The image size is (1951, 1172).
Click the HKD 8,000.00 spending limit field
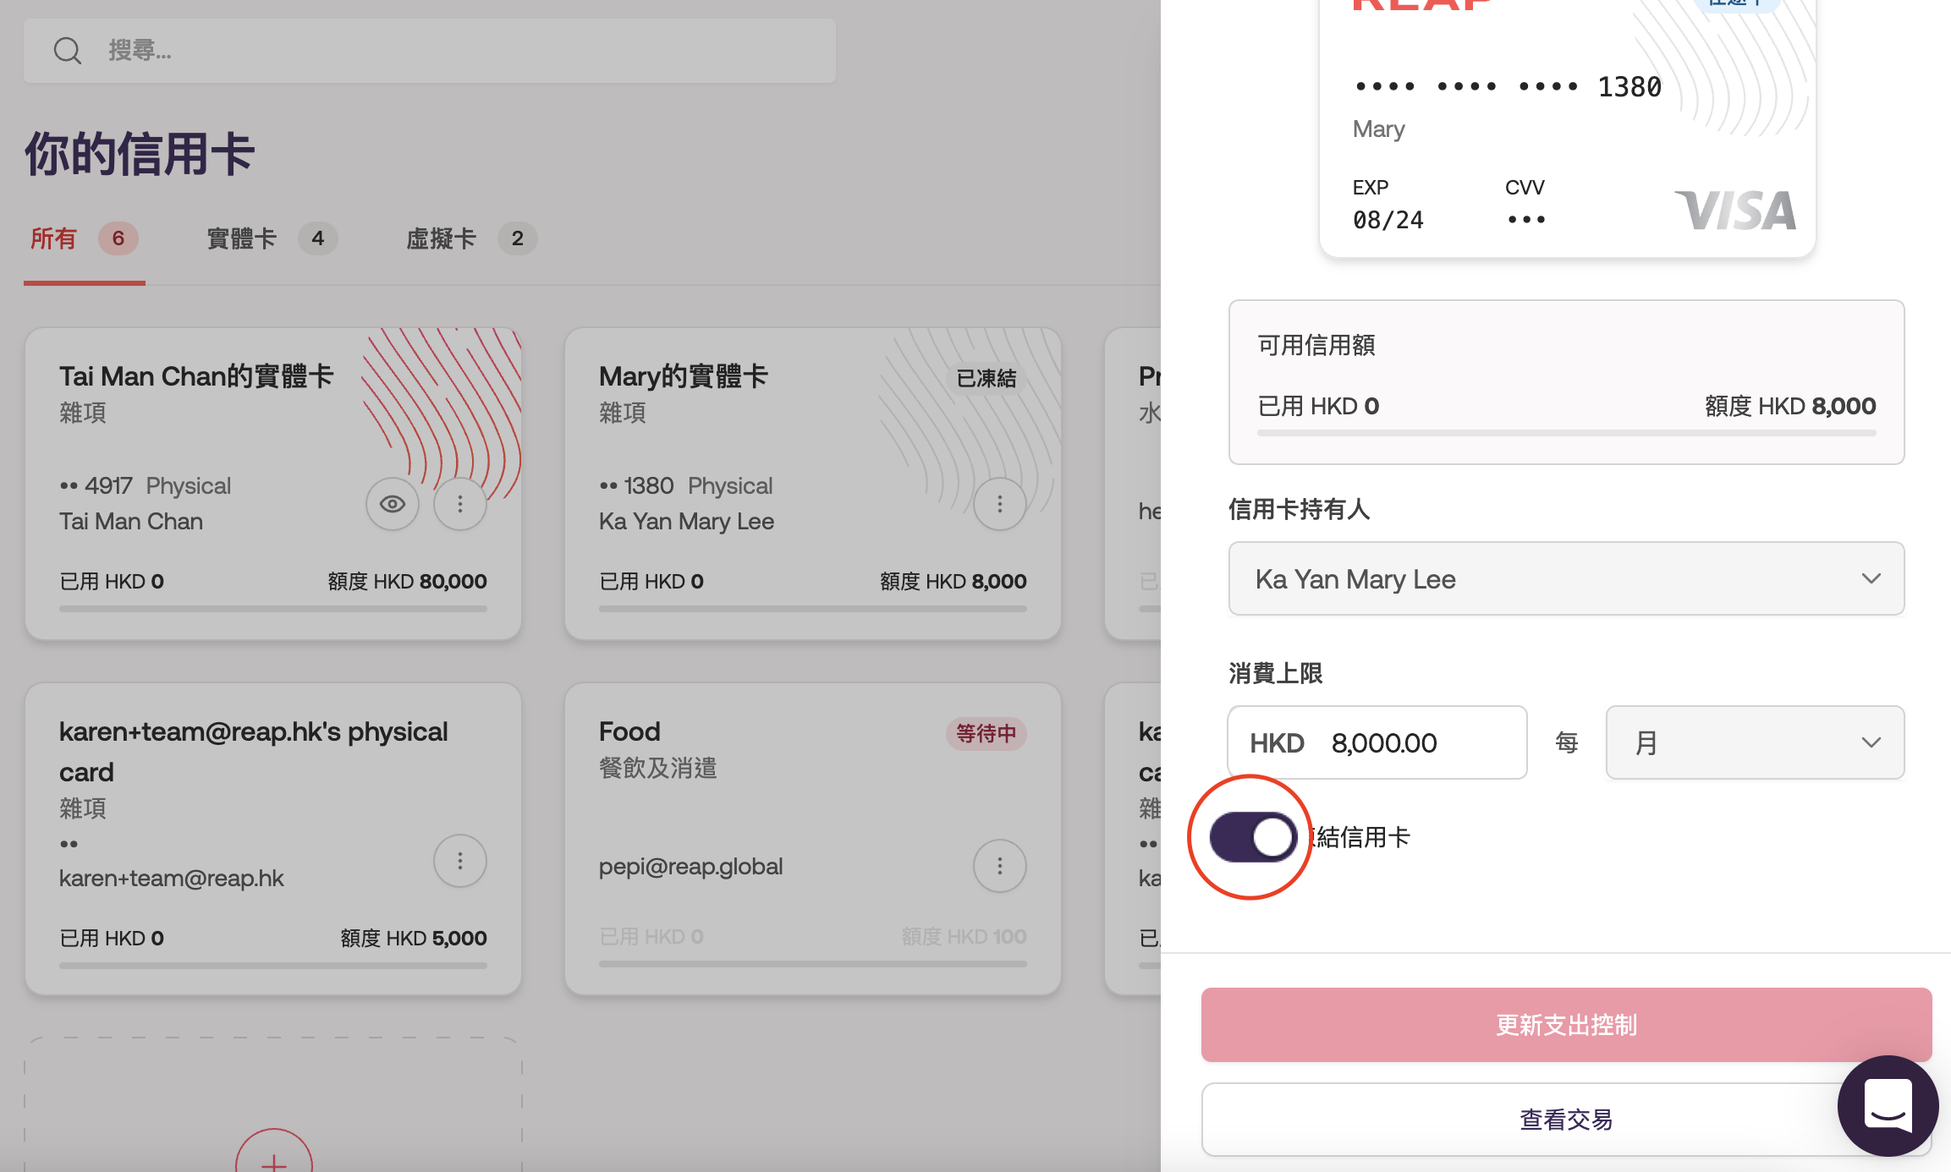pyautogui.click(x=1384, y=742)
